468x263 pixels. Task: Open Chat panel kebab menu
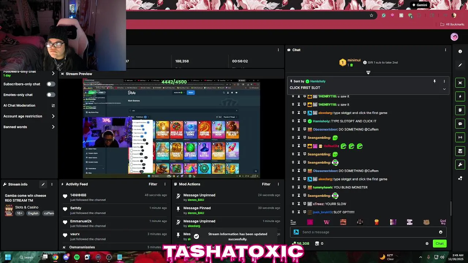click(x=445, y=50)
